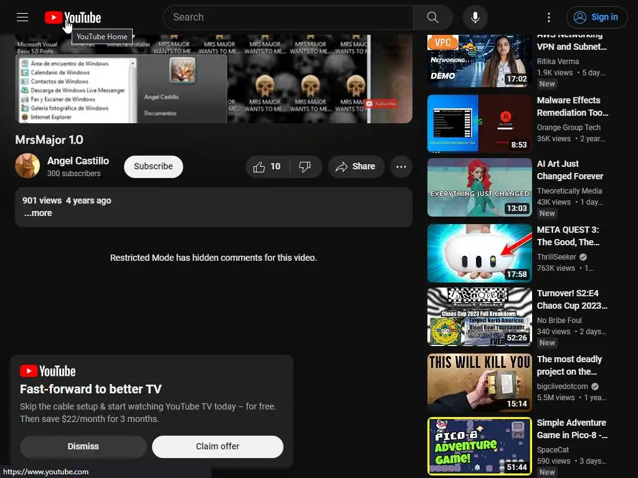Click 'Fast-forward to better TV' heading

click(91, 390)
